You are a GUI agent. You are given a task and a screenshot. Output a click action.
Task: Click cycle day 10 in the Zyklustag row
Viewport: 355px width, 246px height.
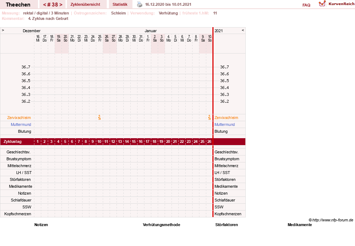click(x=100, y=142)
